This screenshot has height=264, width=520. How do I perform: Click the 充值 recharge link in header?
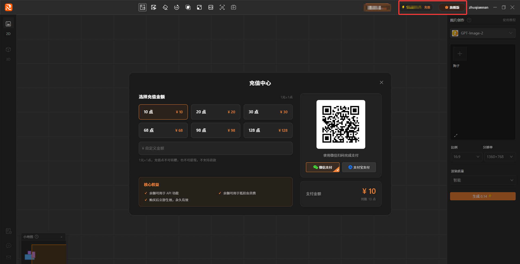point(427,7)
